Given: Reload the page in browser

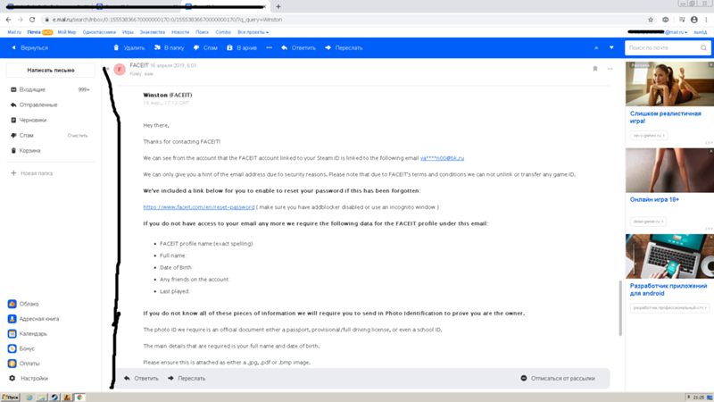Looking at the screenshot, I should (x=32, y=20).
